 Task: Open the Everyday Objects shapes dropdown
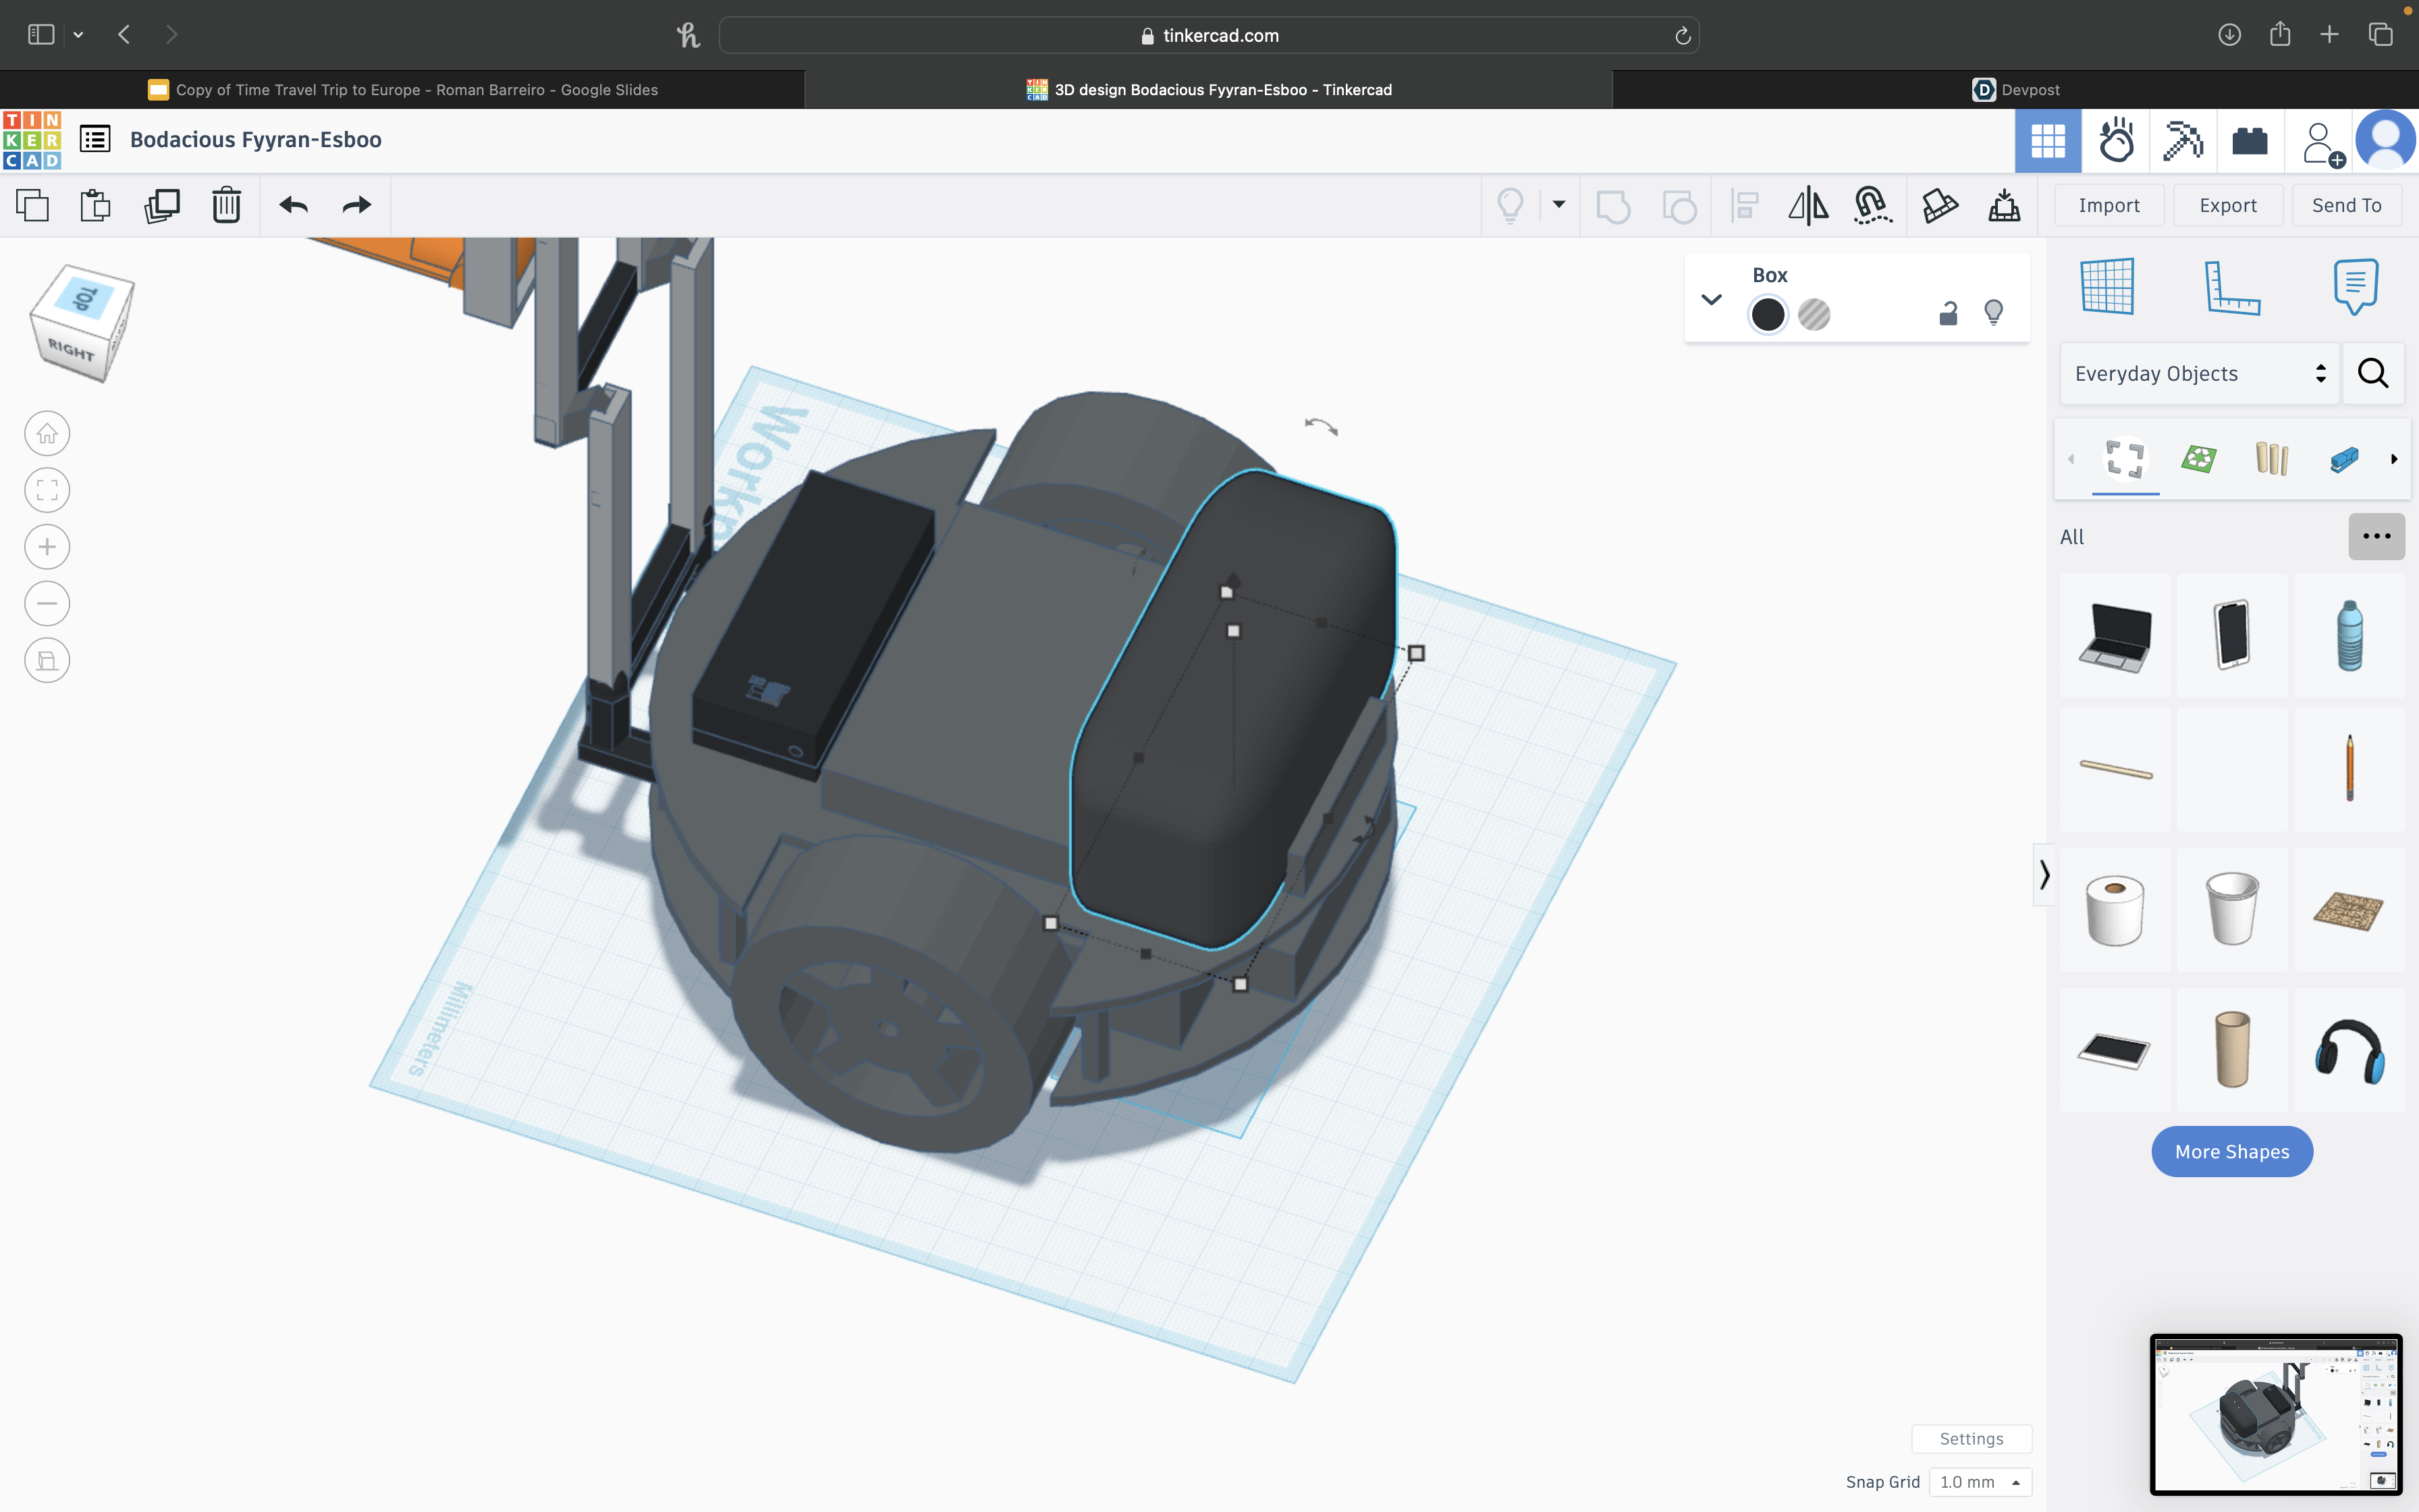2199,374
